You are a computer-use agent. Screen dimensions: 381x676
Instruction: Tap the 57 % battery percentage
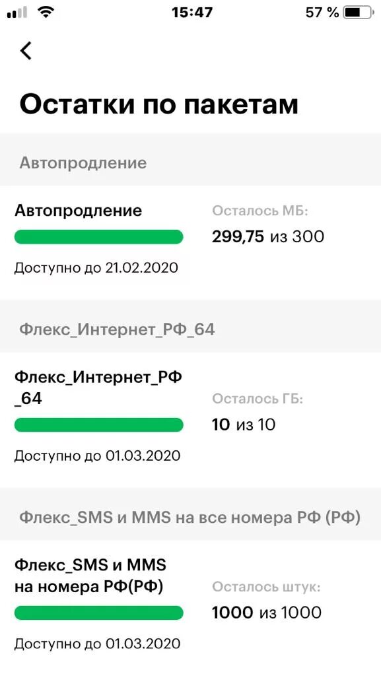[322, 13]
